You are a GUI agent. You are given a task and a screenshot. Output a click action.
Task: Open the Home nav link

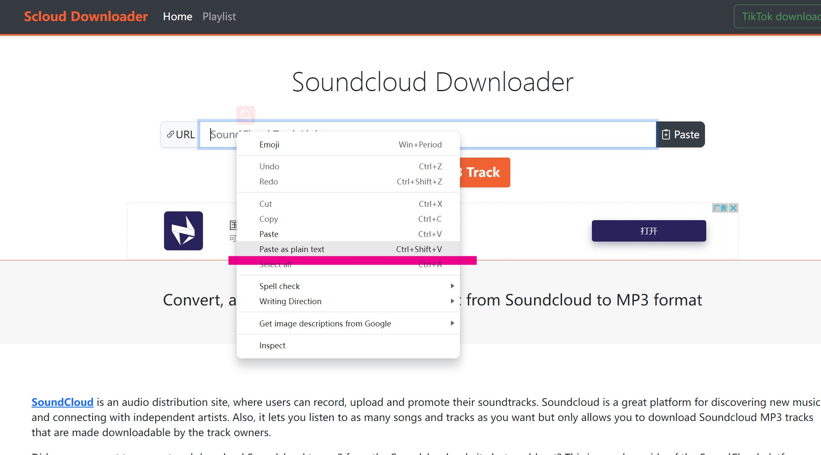[x=177, y=16]
